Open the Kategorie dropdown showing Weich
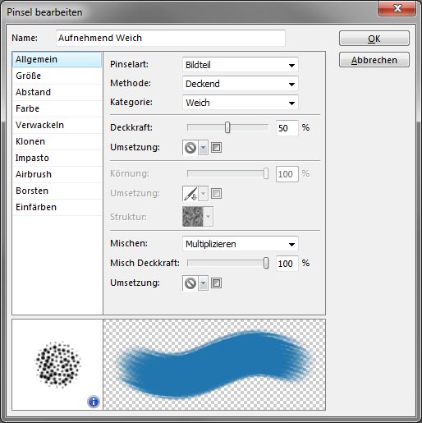Screen dimensions: 422x423 pos(240,103)
